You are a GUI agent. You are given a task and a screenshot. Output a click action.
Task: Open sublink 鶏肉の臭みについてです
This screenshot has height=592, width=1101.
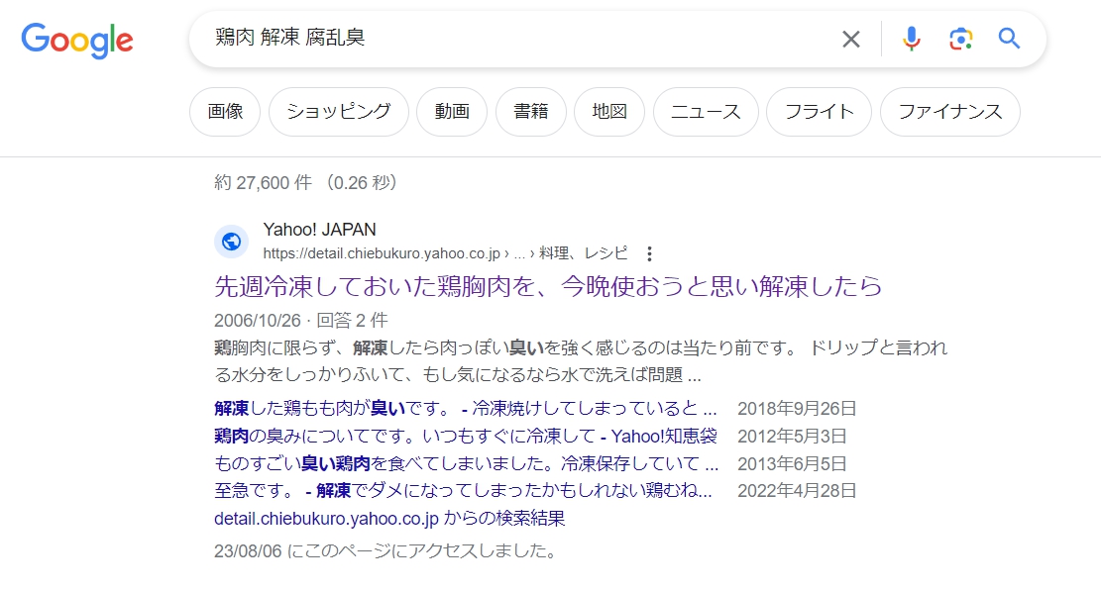click(x=466, y=437)
